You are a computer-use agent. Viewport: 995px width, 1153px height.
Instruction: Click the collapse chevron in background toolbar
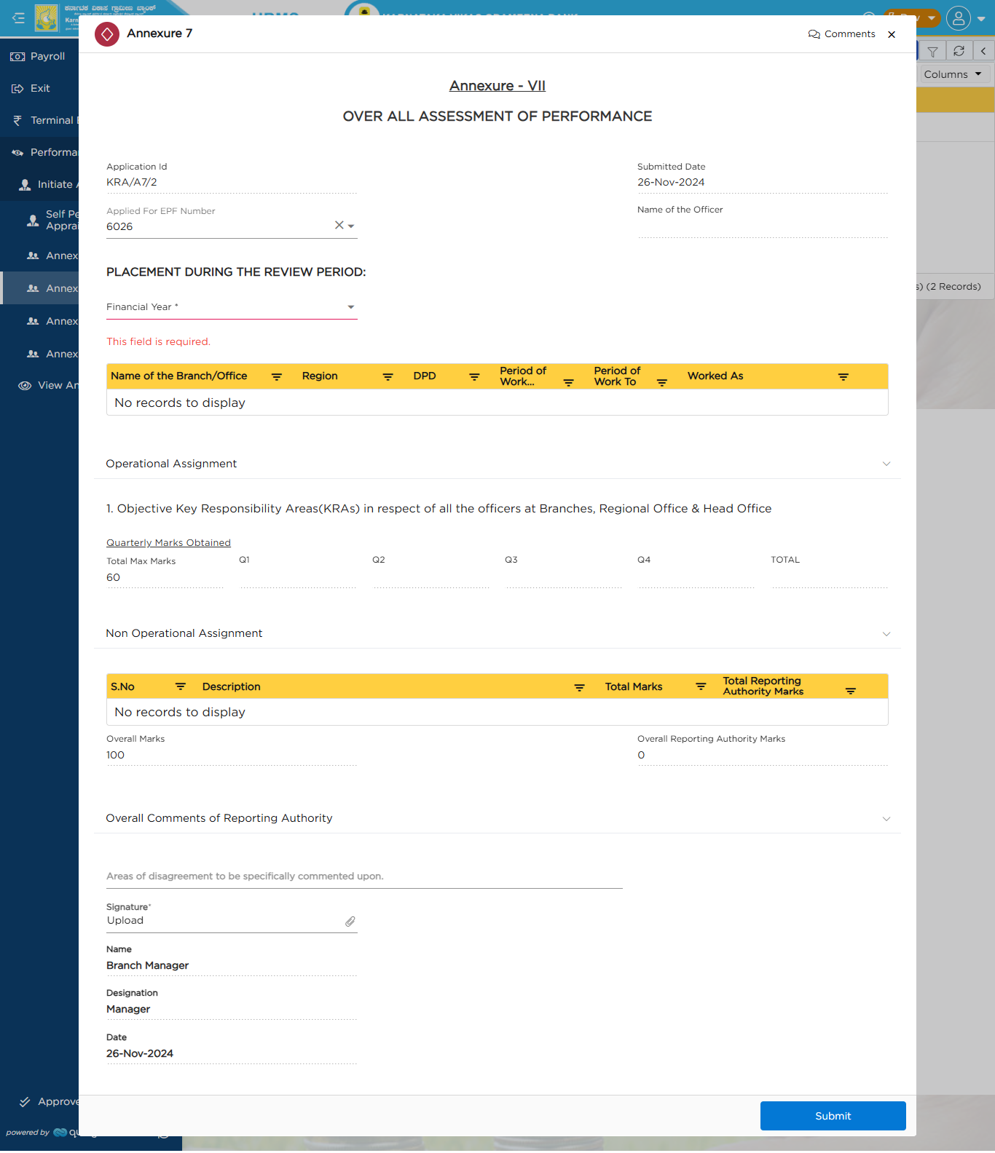click(983, 51)
